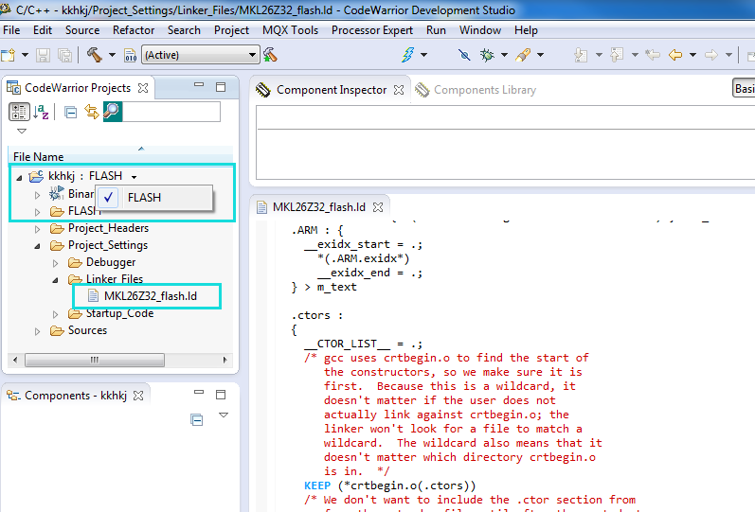Open the File menu

click(x=11, y=30)
